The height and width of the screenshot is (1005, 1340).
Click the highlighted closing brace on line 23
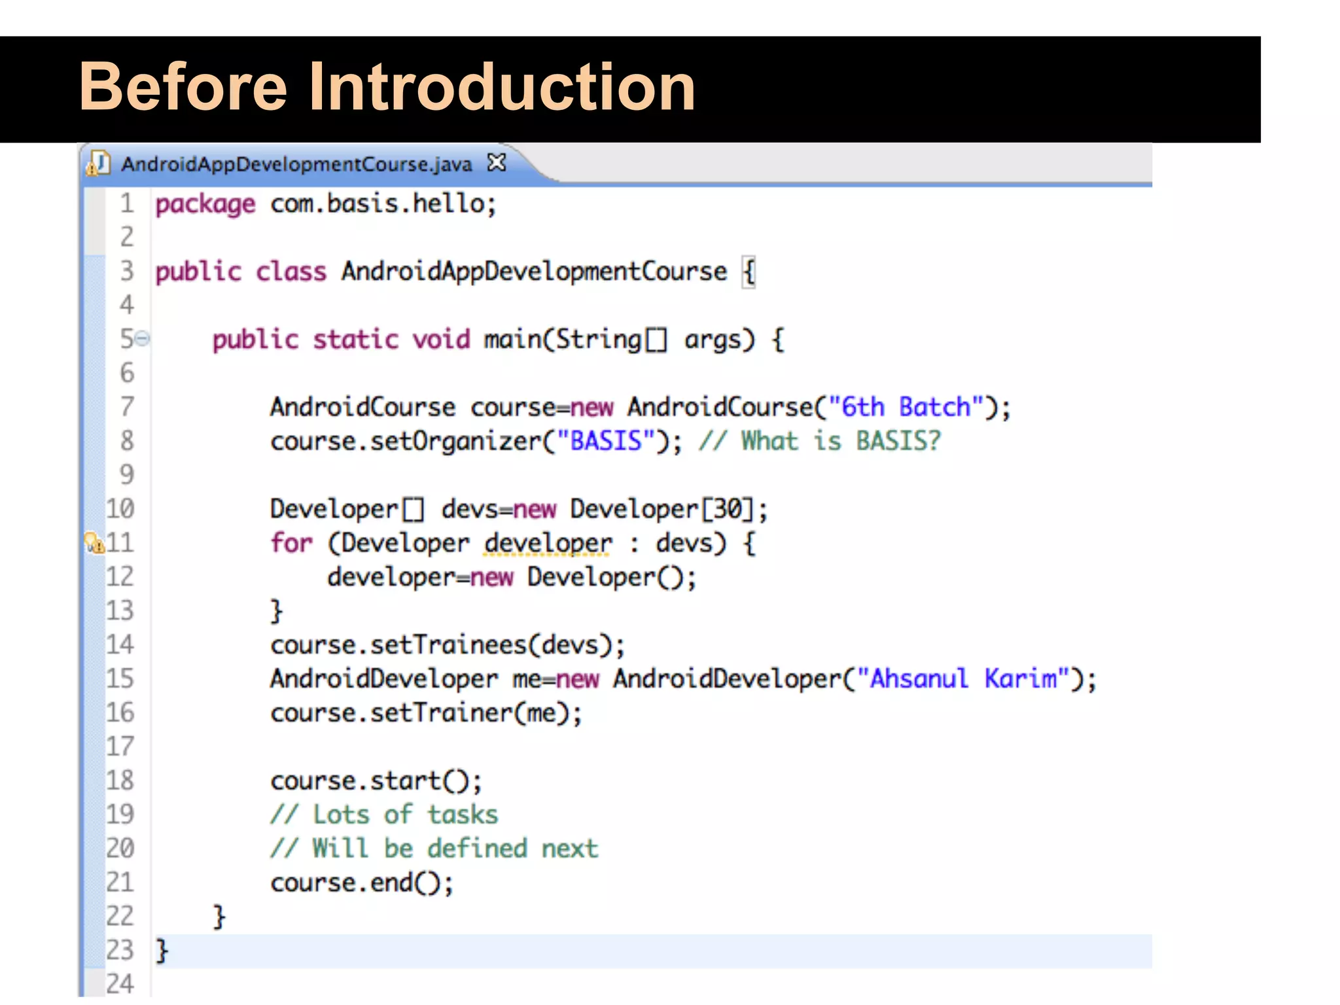click(162, 951)
